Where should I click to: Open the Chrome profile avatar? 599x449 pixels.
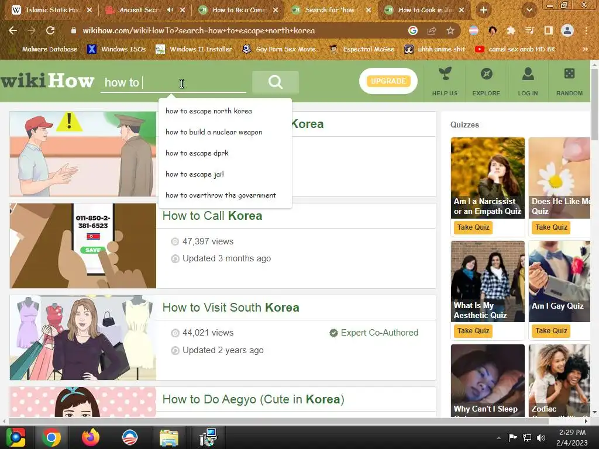pos(567,30)
